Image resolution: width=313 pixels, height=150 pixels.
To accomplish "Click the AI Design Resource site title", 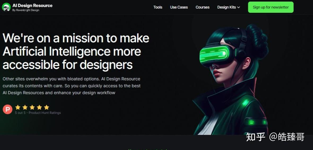I will 32,5.
